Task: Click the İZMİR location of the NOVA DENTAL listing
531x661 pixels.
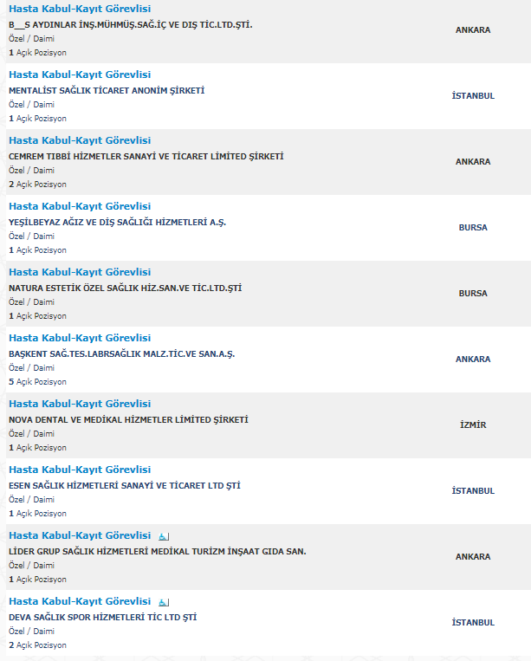Action: (x=473, y=425)
